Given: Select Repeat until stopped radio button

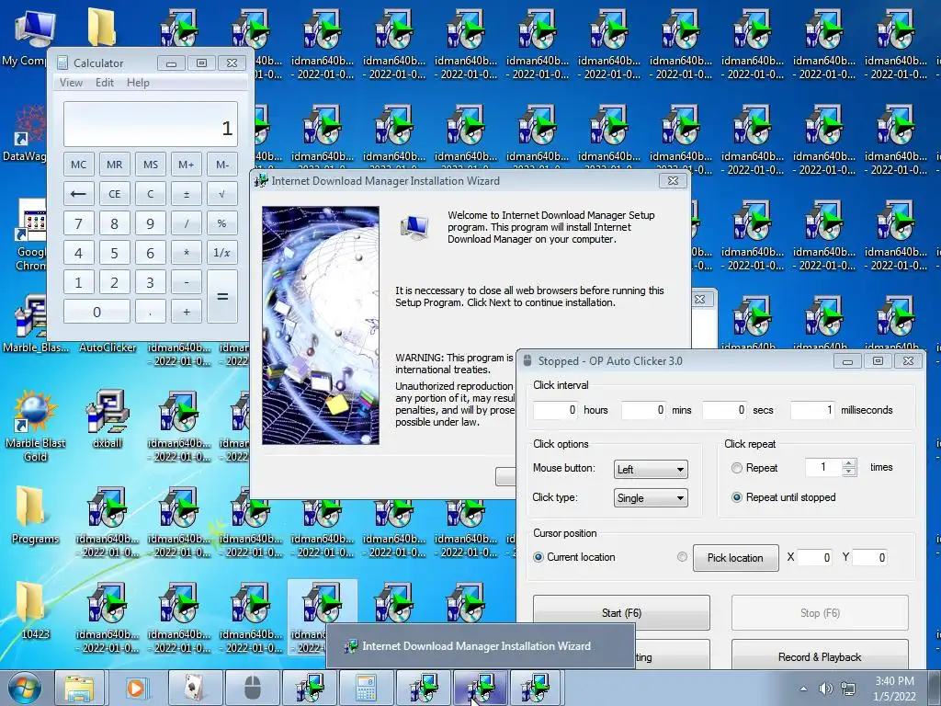Looking at the screenshot, I should (737, 497).
